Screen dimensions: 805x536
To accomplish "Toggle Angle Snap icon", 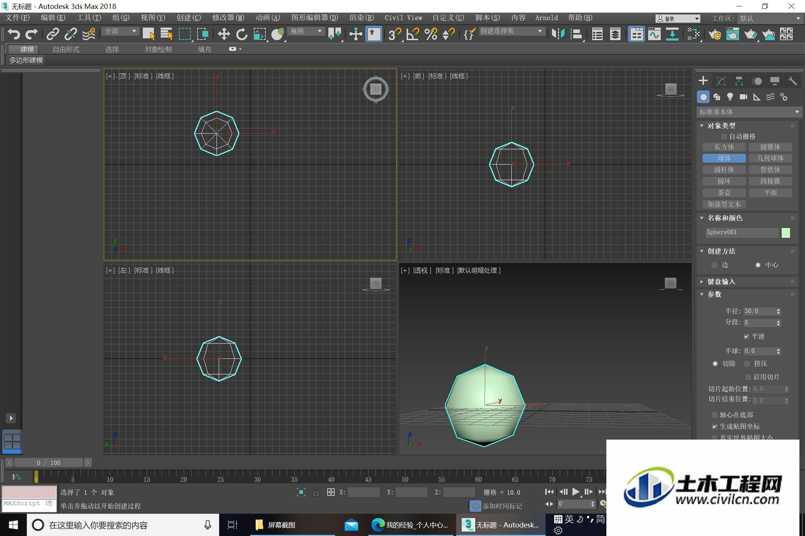I will 413,34.
